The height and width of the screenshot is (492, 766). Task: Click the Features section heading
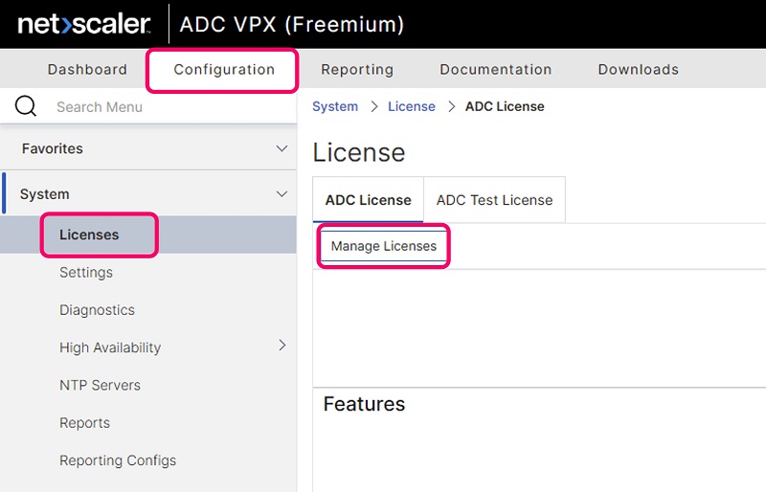364,404
